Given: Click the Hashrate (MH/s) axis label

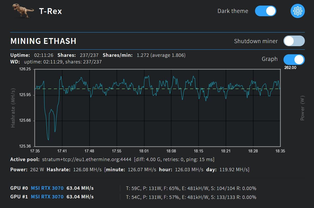Looking at the screenshot, I should (x=13, y=108).
